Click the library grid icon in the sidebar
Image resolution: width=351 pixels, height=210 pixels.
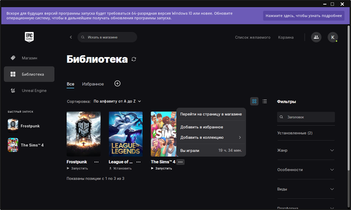13,74
